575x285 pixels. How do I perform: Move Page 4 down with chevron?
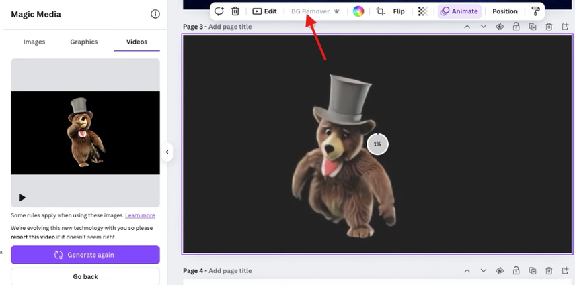(x=484, y=271)
